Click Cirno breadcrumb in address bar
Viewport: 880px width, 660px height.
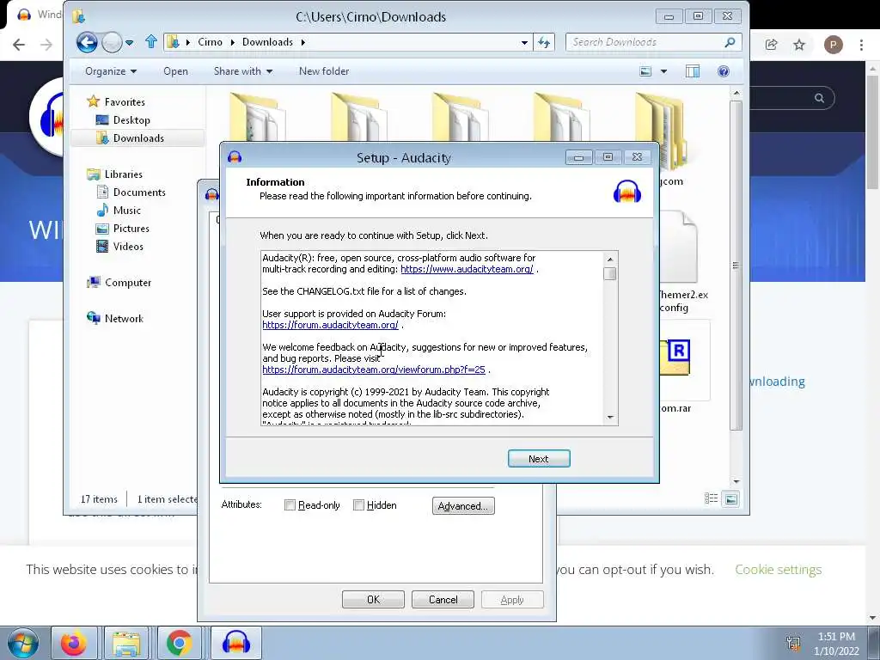[x=210, y=42]
